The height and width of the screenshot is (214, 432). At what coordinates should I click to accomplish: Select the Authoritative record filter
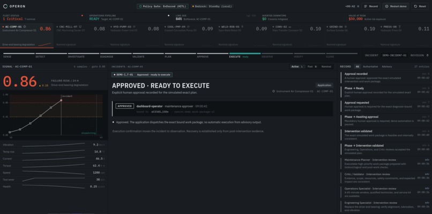pyautogui.click(x=370, y=66)
